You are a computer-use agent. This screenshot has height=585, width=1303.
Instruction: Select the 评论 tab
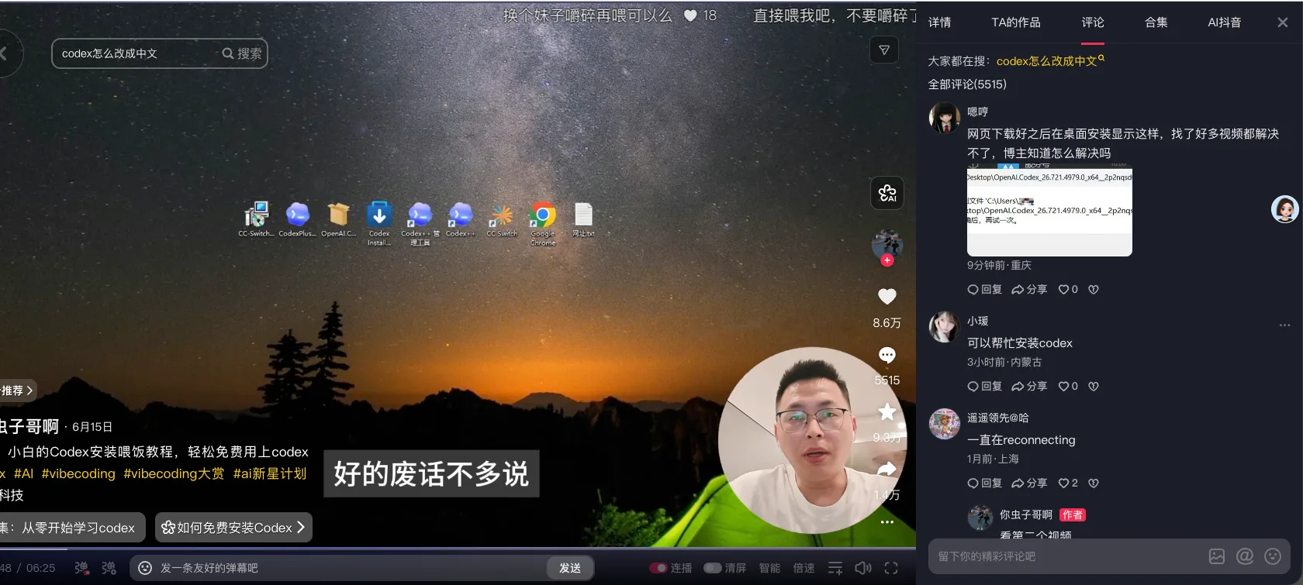(x=1093, y=22)
